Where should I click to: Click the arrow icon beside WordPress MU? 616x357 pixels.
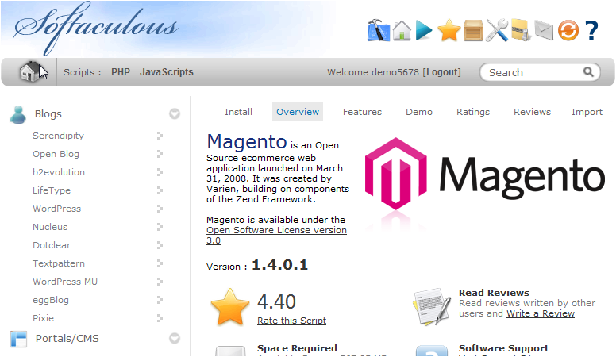[x=160, y=282]
